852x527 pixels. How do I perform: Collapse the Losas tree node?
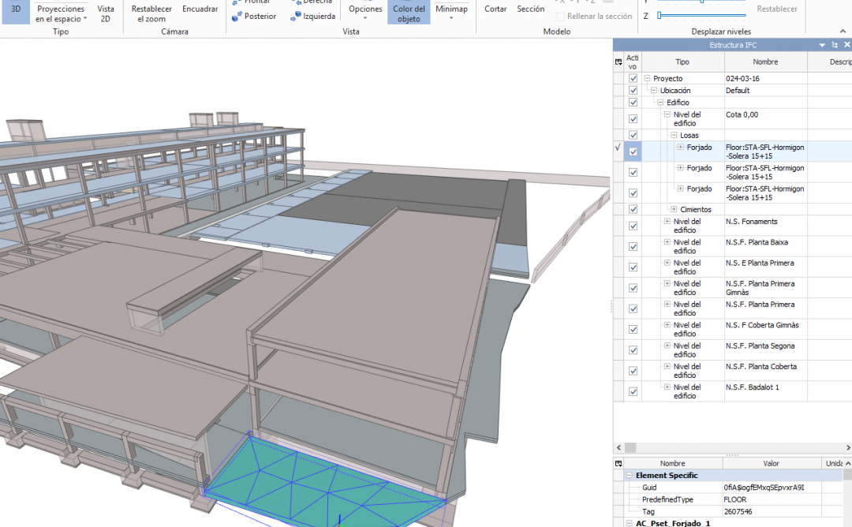pos(674,135)
